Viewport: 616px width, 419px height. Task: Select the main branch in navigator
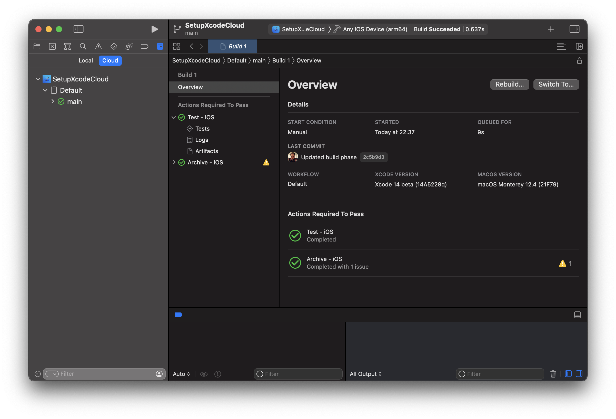click(x=74, y=102)
